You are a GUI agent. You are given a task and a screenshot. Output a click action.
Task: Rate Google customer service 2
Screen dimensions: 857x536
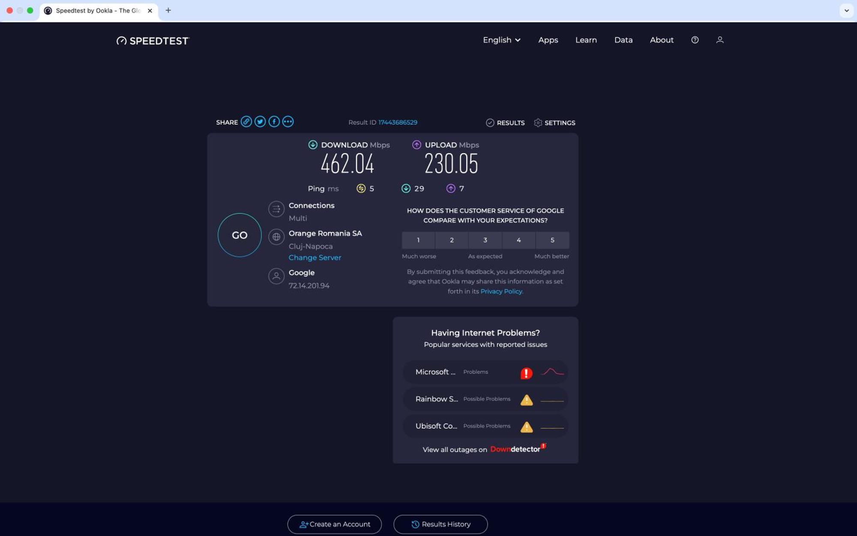coord(452,240)
